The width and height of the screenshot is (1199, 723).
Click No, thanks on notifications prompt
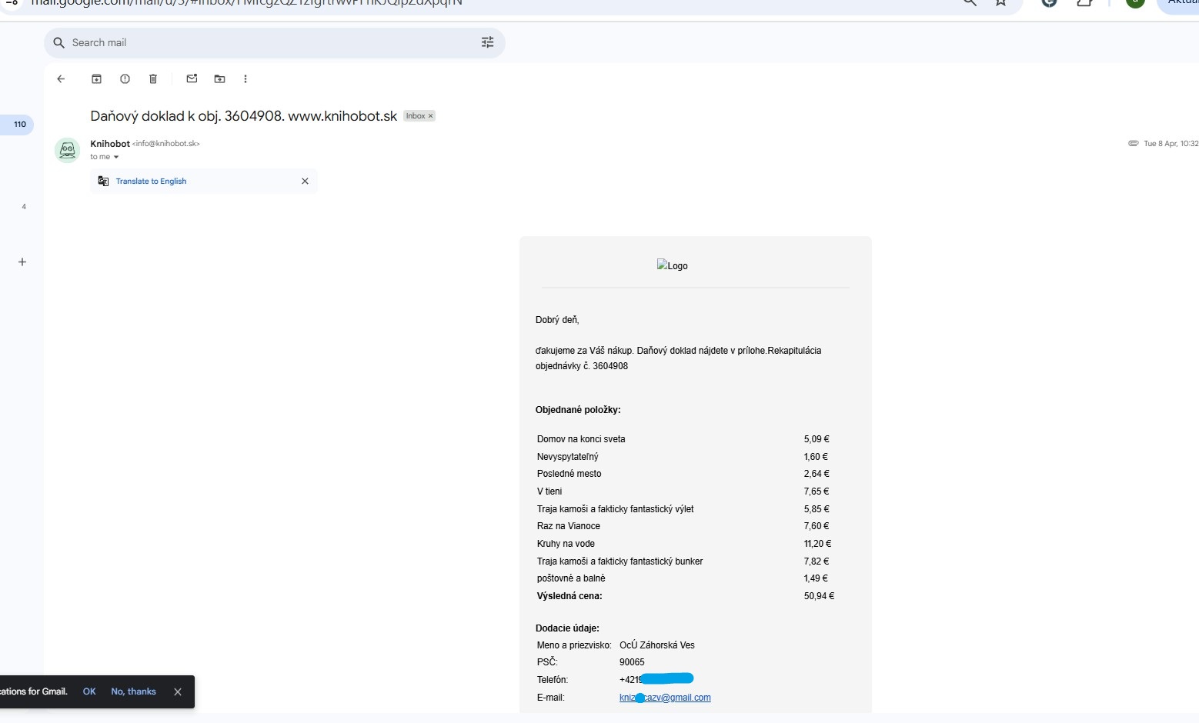pyautogui.click(x=133, y=691)
